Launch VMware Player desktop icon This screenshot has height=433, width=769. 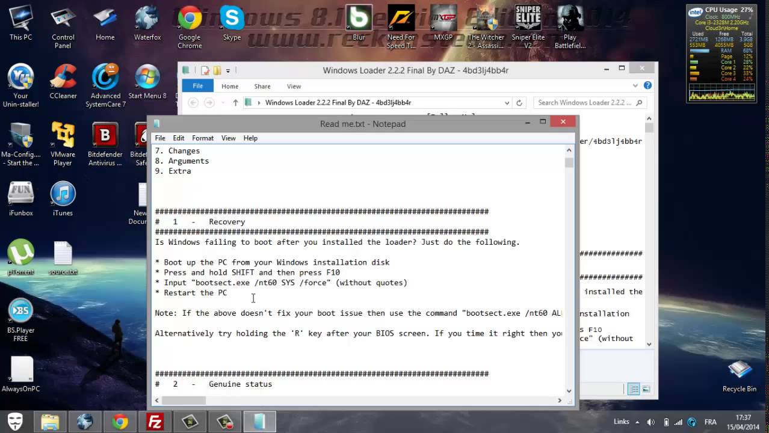[x=63, y=144]
